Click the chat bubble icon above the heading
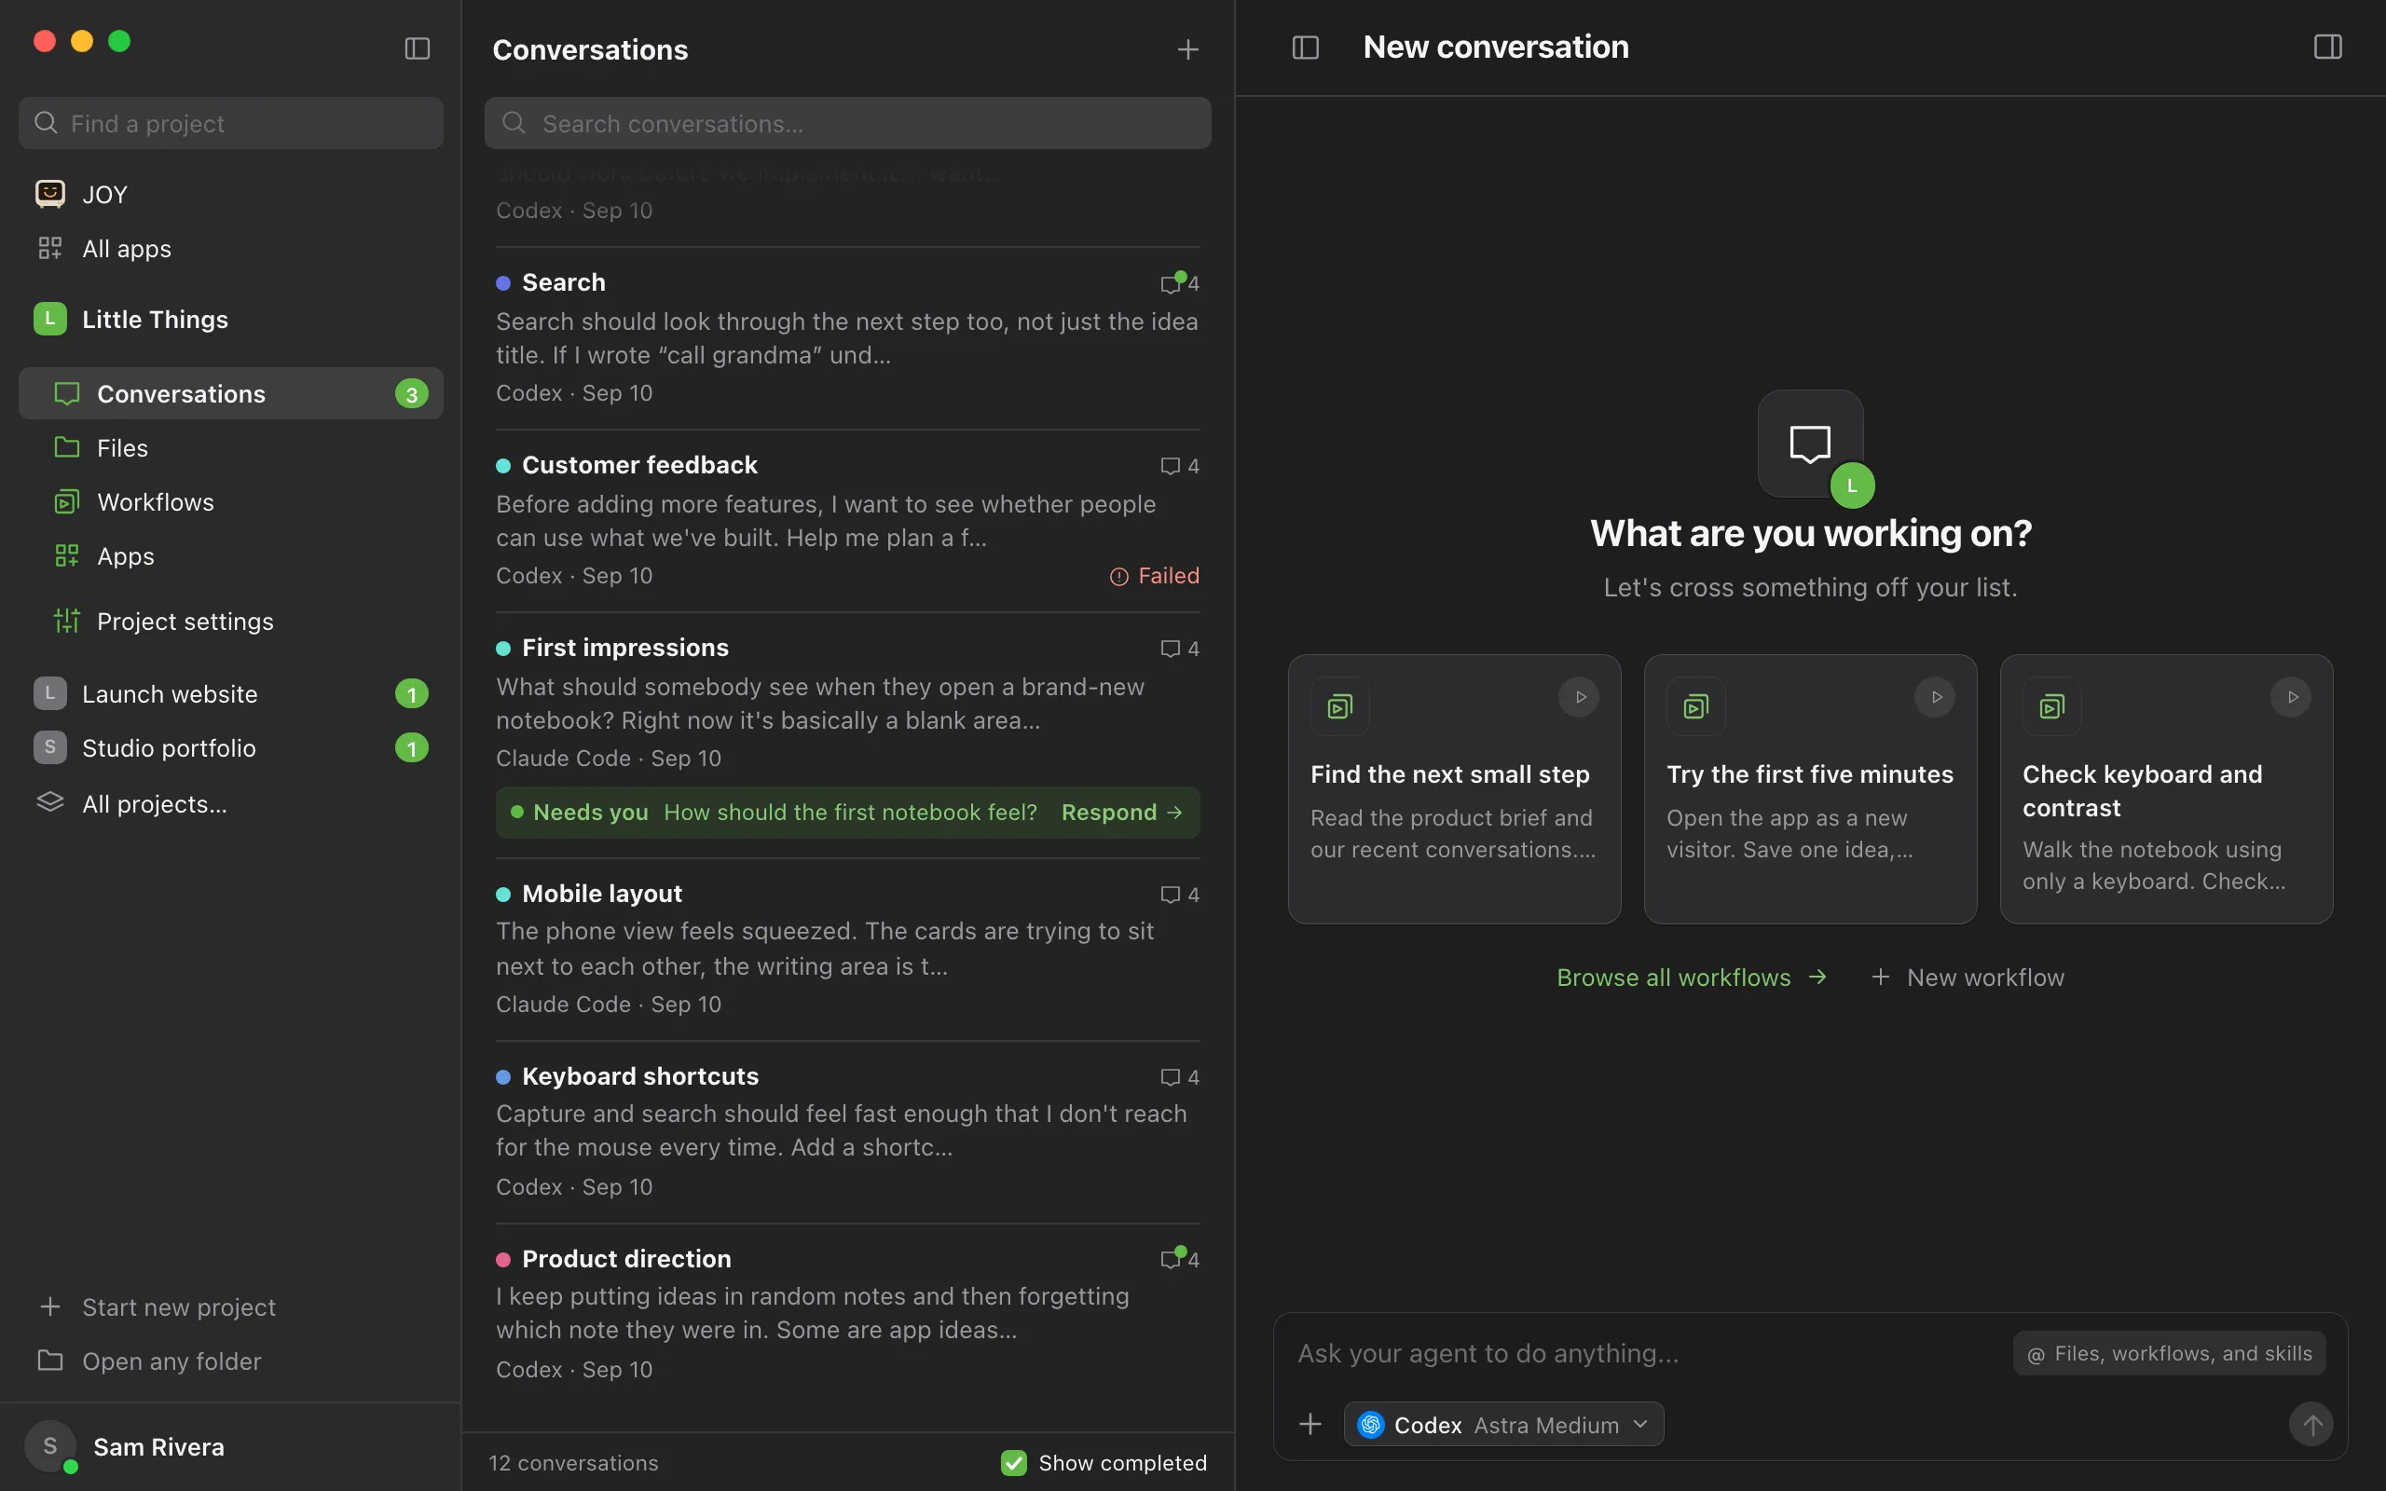Screen dimensions: 2386x1491 pos(1810,444)
